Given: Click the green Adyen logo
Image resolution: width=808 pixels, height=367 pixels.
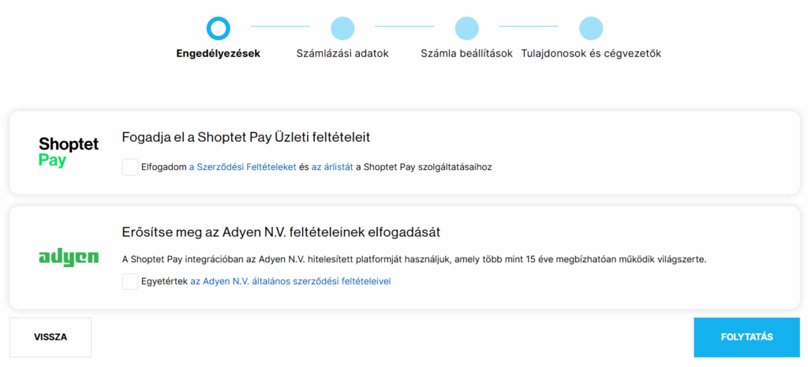Looking at the screenshot, I should tap(69, 258).
